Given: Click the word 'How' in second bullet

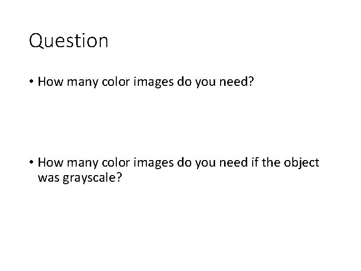Looking at the screenshot, I should point(51,162).
